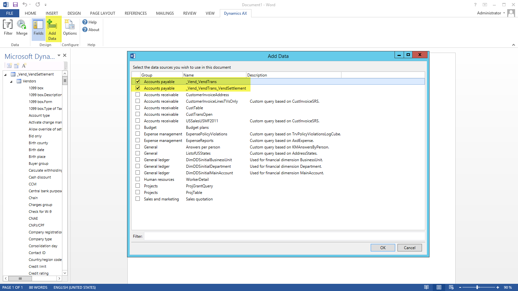Screen dimensions: 518x291
Task: Check the CustTable data source checkbox
Action: click(138, 108)
